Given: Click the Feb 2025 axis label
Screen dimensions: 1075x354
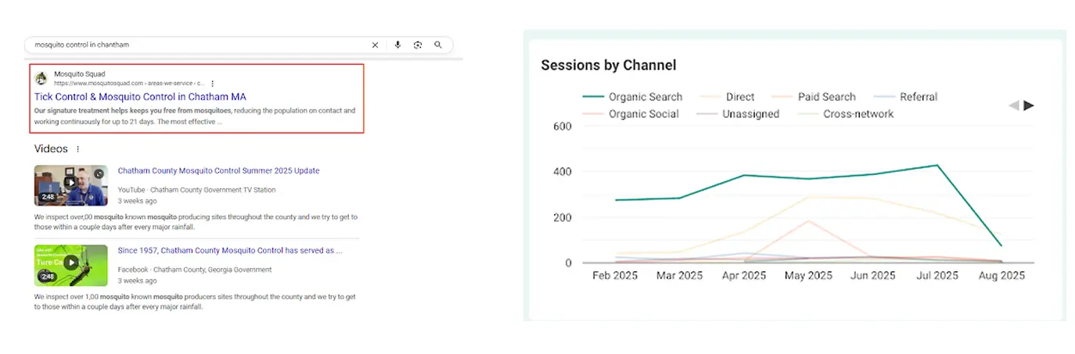Looking at the screenshot, I should [x=615, y=276].
